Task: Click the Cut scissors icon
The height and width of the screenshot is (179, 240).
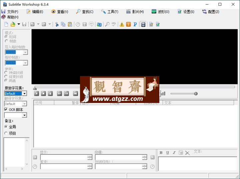Action: click(x=57, y=24)
